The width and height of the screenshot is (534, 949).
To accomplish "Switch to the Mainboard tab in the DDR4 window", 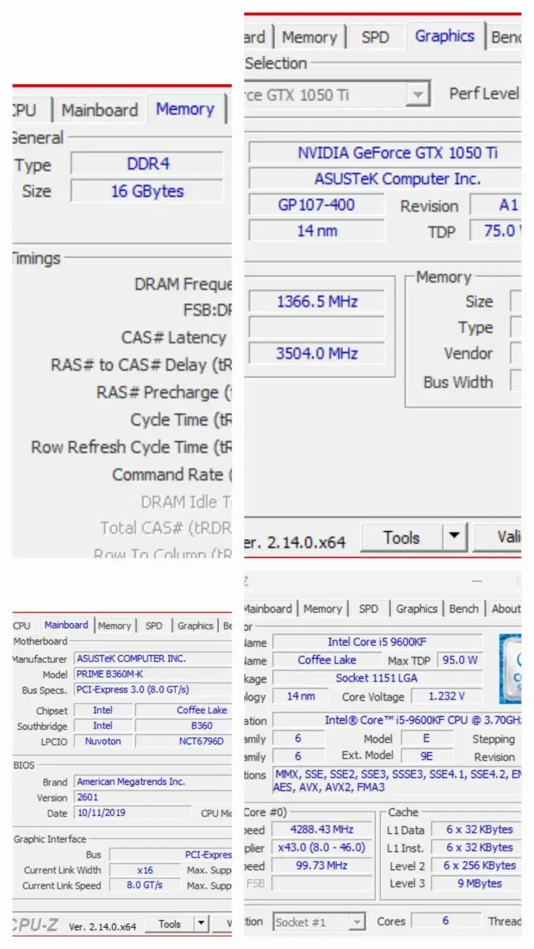I will [x=99, y=110].
